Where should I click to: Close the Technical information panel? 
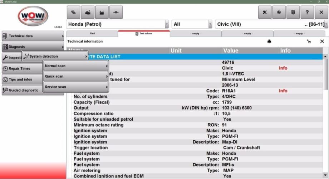[x=322, y=42]
